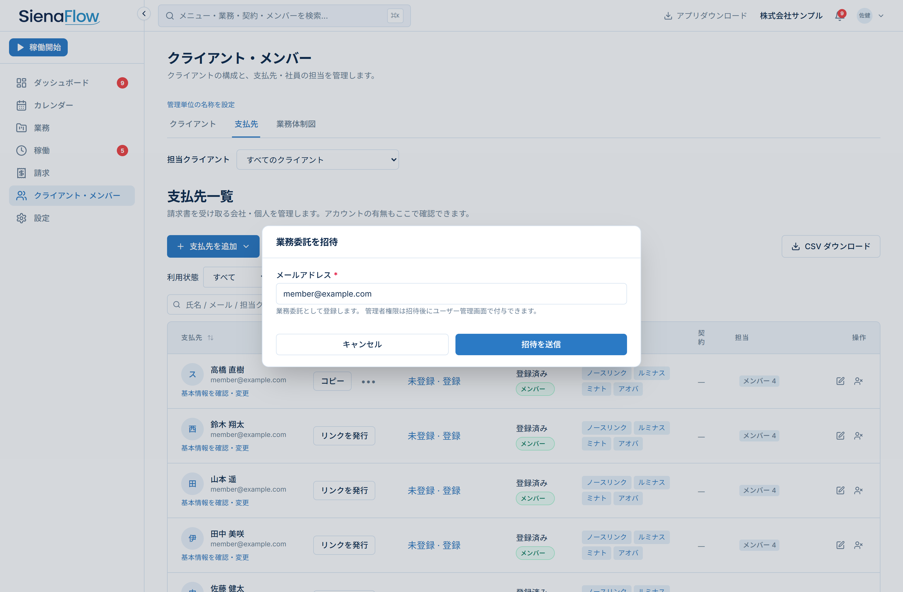Click avatar 田 of 山本 遥
Screen dimensions: 903x592
(192, 483)
